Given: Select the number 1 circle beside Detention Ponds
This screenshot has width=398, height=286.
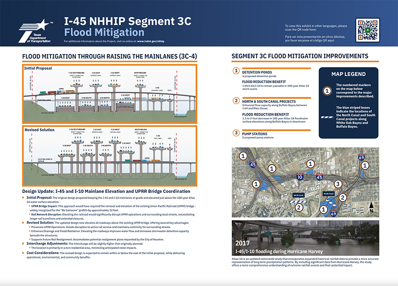Looking at the screenshot, I should point(236,71).
